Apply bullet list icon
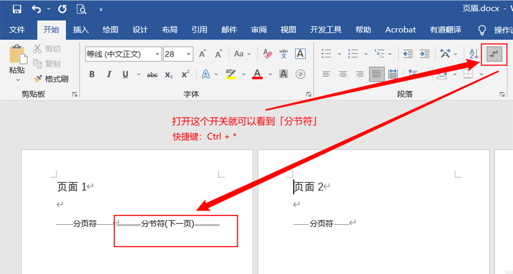 326,54
